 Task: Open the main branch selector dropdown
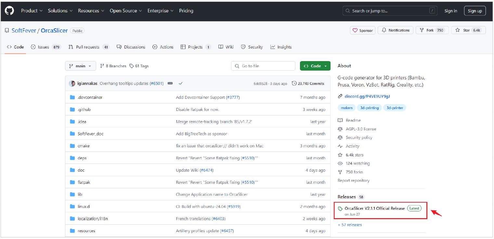(x=81, y=66)
